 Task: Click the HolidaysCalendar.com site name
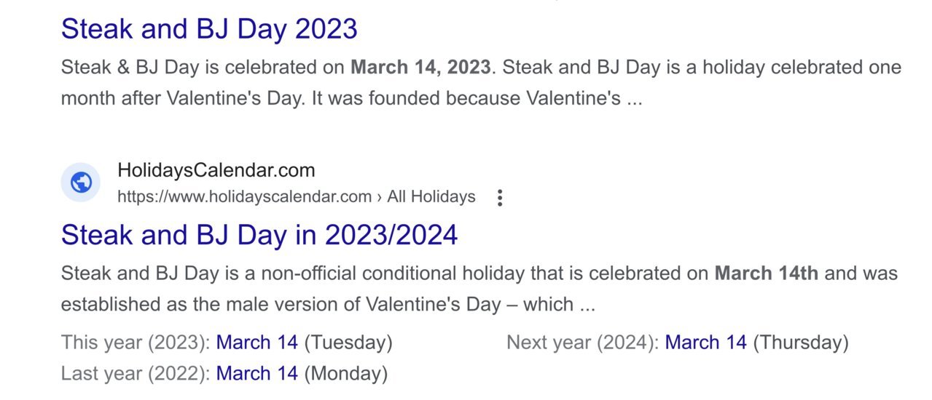pos(216,171)
